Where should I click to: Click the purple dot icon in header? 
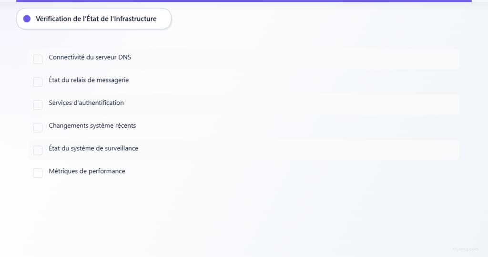click(x=27, y=19)
